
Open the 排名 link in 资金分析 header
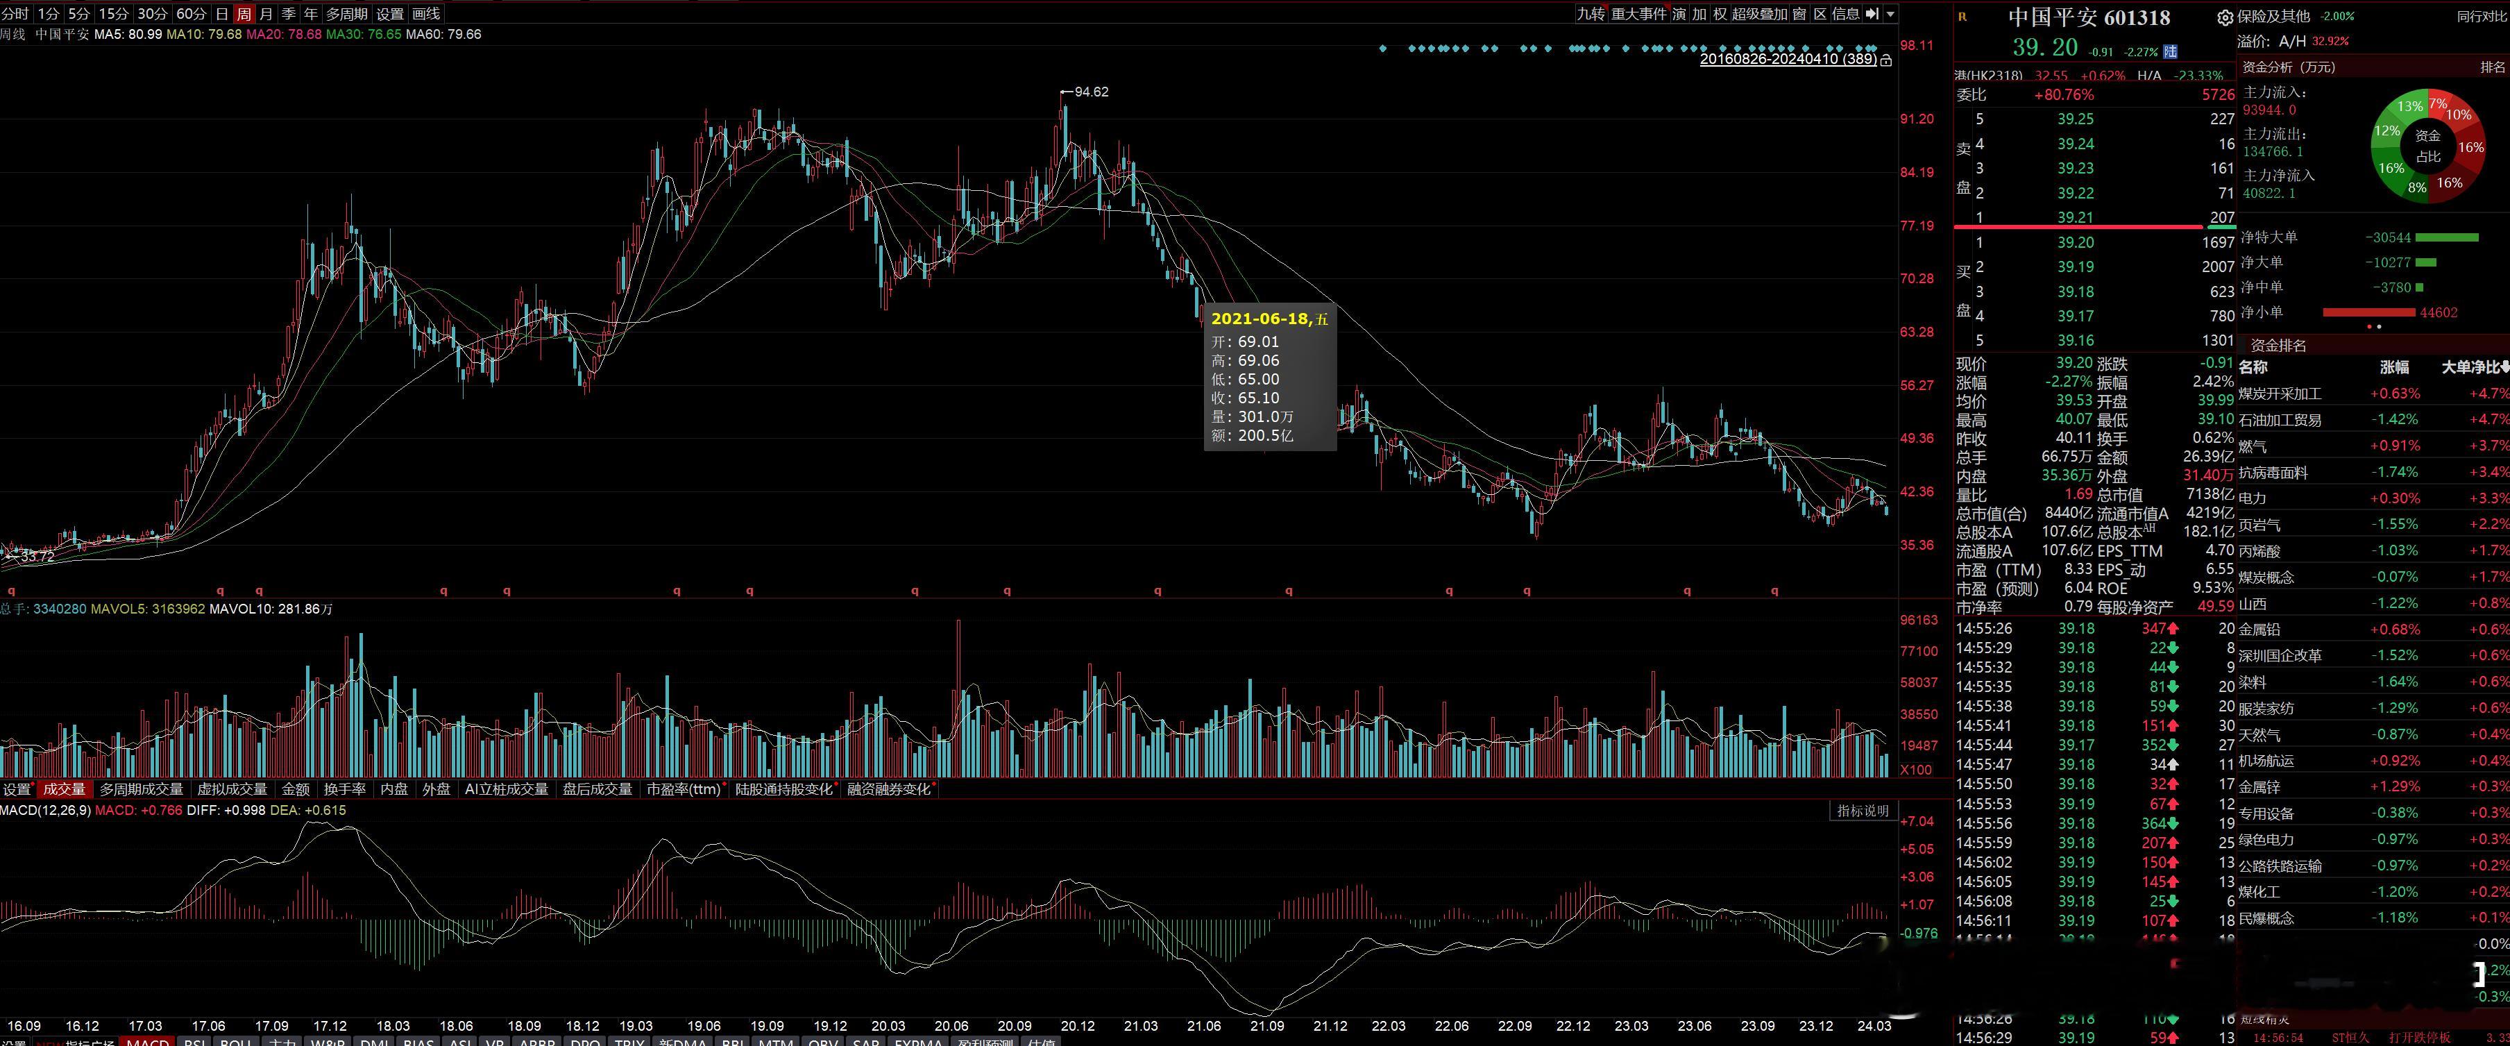2493,67
